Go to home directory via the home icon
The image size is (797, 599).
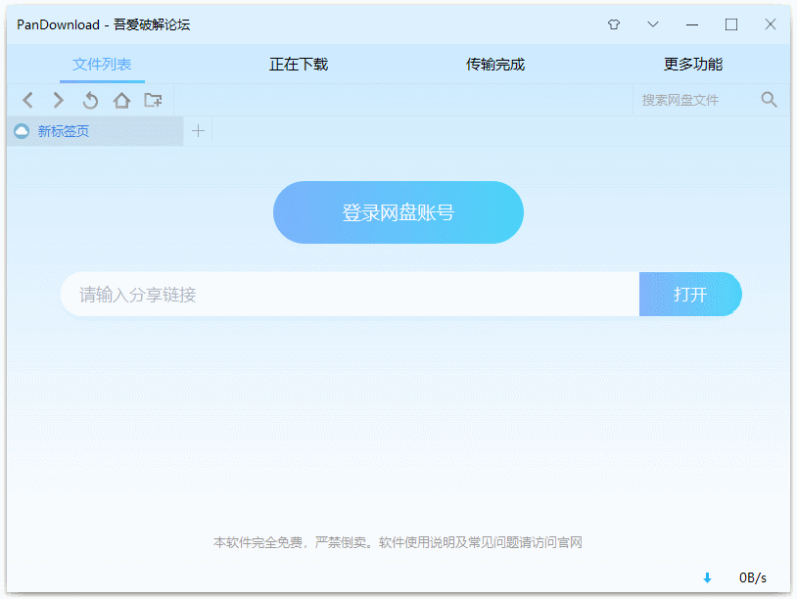pyautogui.click(x=120, y=99)
